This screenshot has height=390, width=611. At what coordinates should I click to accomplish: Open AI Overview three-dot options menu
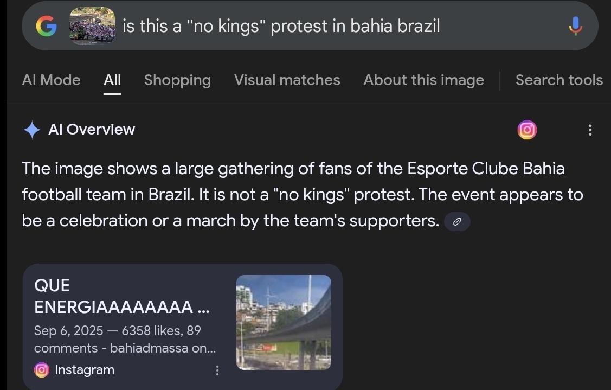(590, 130)
